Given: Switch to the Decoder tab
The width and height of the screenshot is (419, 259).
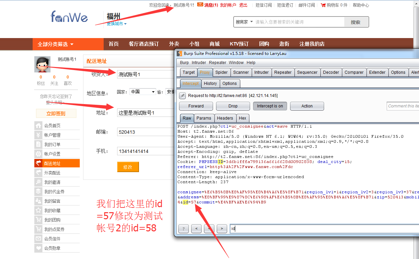Looking at the screenshot, I should coord(331,72).
